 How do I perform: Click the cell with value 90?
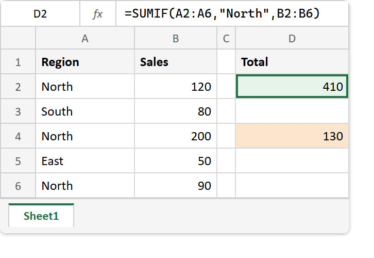click(x=176, y=186)
